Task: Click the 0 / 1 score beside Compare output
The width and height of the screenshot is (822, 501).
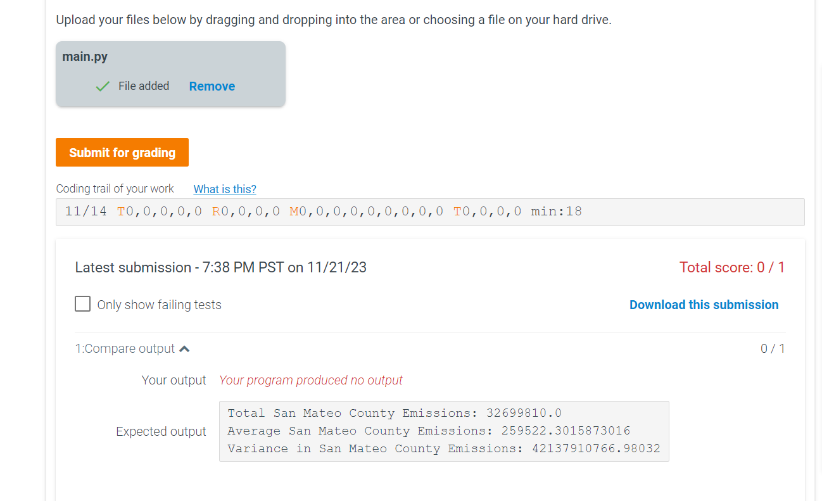Action: [x=772, y=348]
